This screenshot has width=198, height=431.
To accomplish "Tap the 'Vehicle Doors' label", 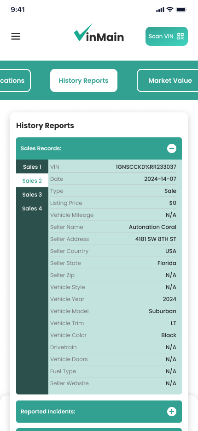I will click(x=69, y=359).
